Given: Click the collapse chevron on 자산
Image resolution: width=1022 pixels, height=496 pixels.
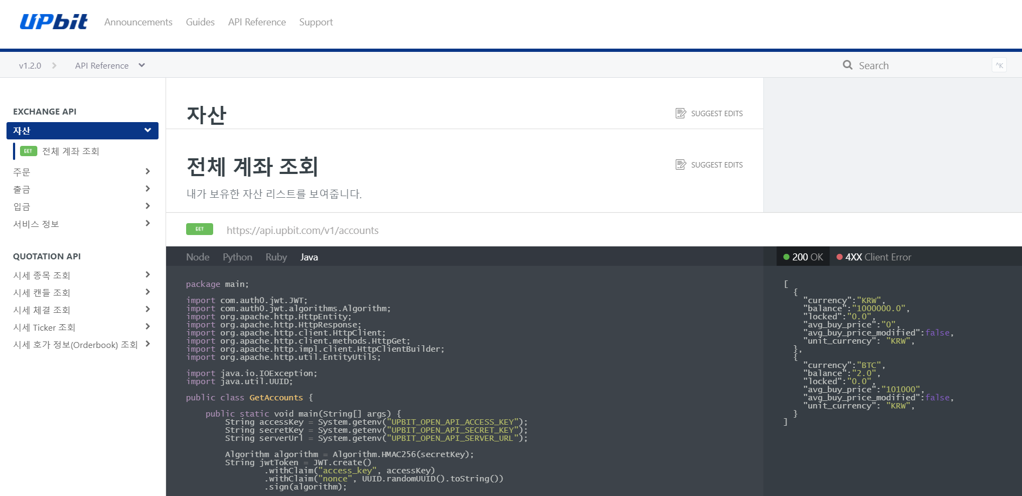Looking at the screenshot, I should [148, 130].
